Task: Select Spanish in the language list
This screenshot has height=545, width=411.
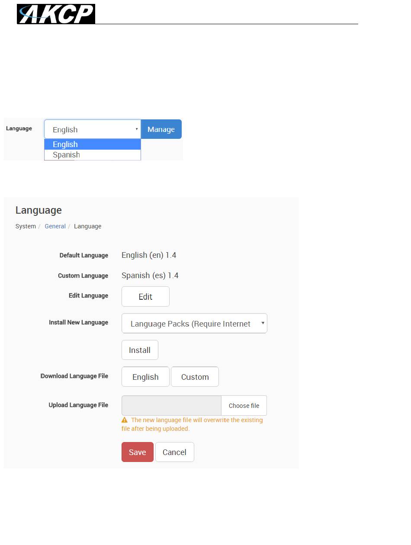Action: 93,155
